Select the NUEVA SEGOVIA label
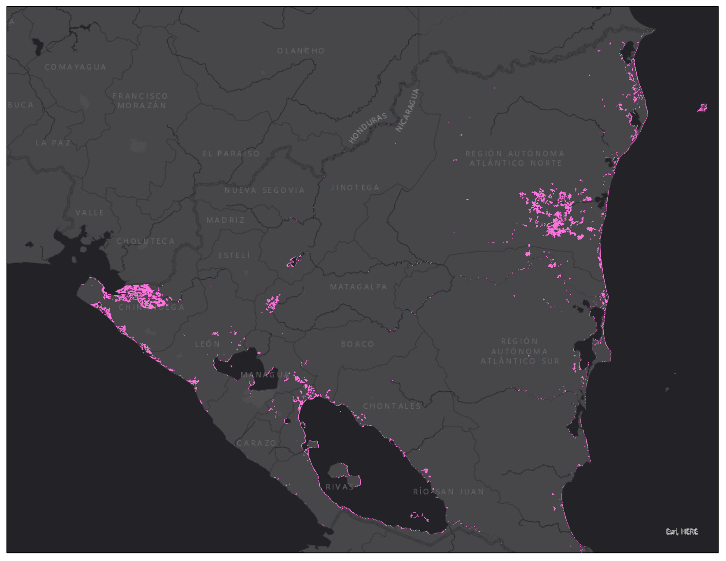 [264, 191]
